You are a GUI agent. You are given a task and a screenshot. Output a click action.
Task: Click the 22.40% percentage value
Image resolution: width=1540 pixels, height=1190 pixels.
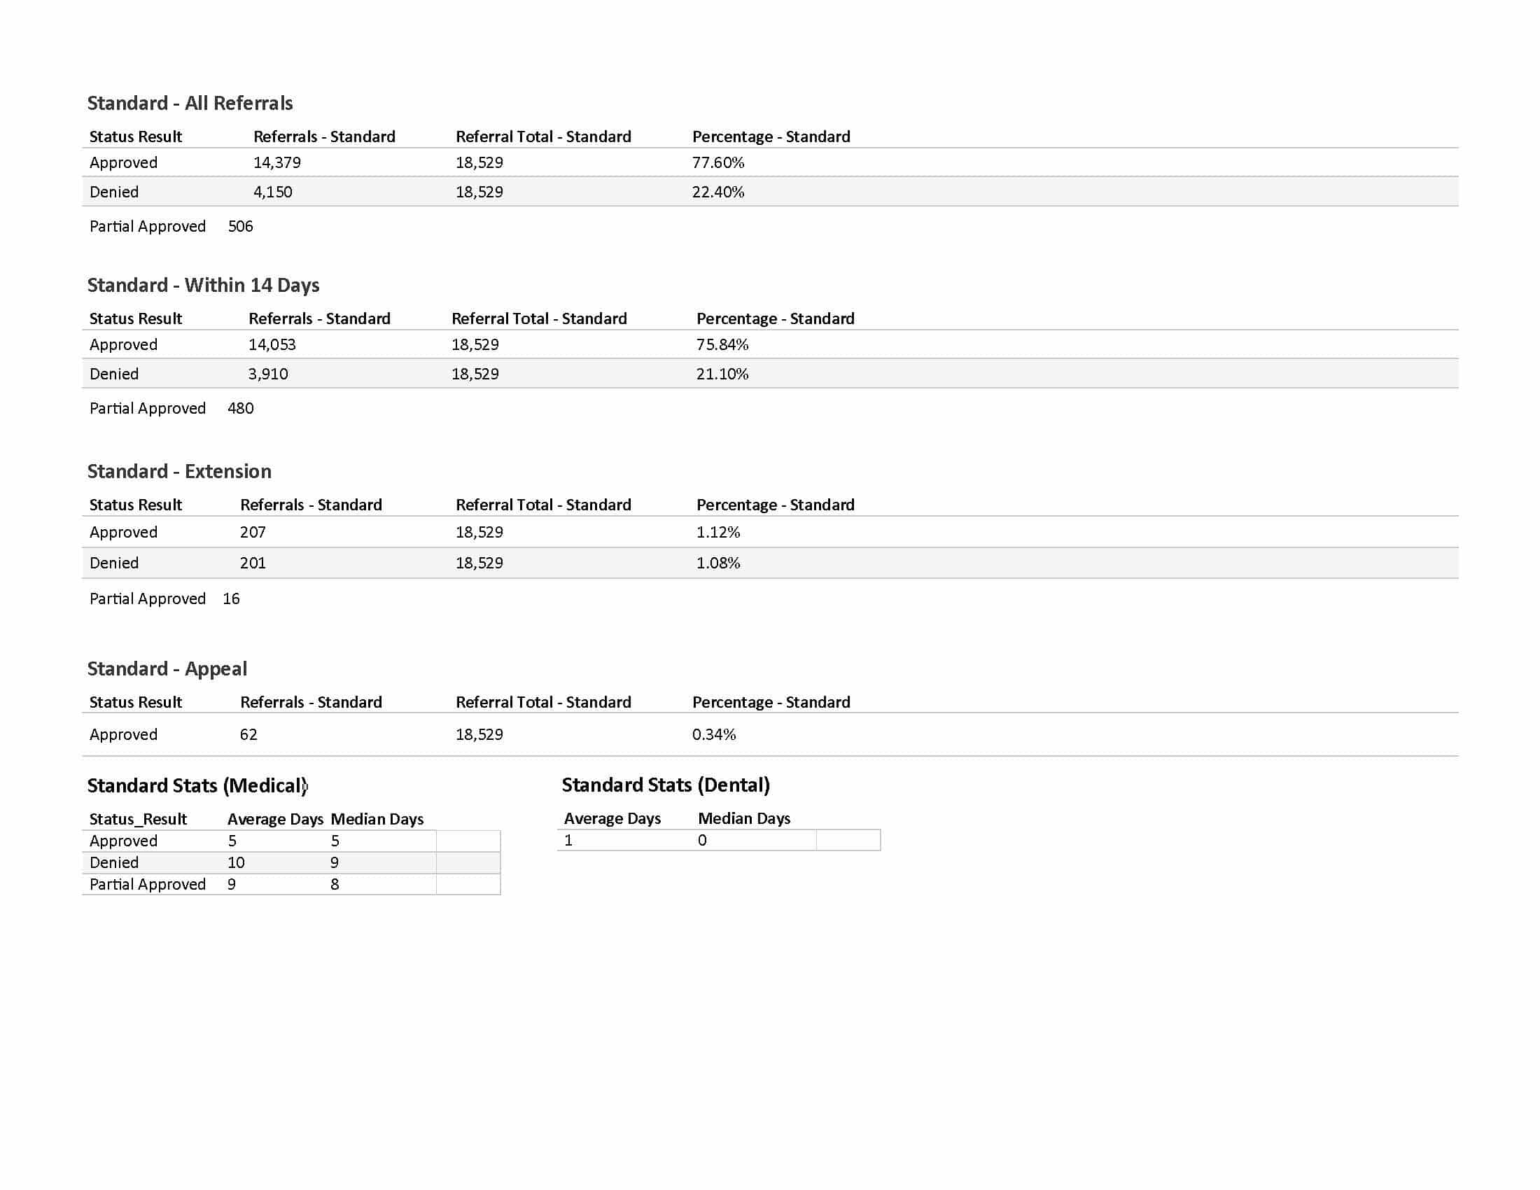pyautogui.click(x=717, y=192)
